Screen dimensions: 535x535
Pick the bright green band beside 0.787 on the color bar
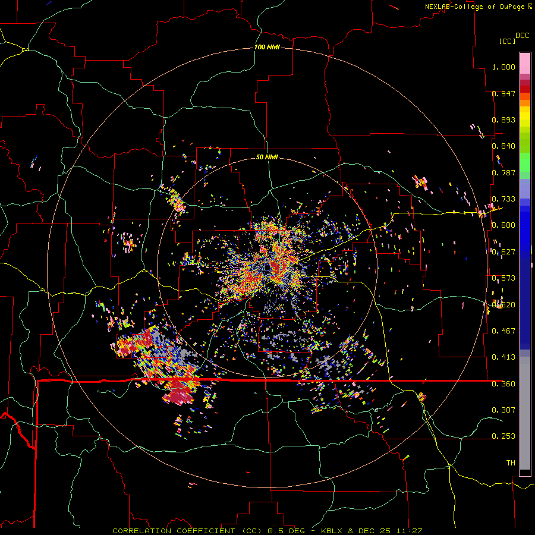tap(525, 166)
